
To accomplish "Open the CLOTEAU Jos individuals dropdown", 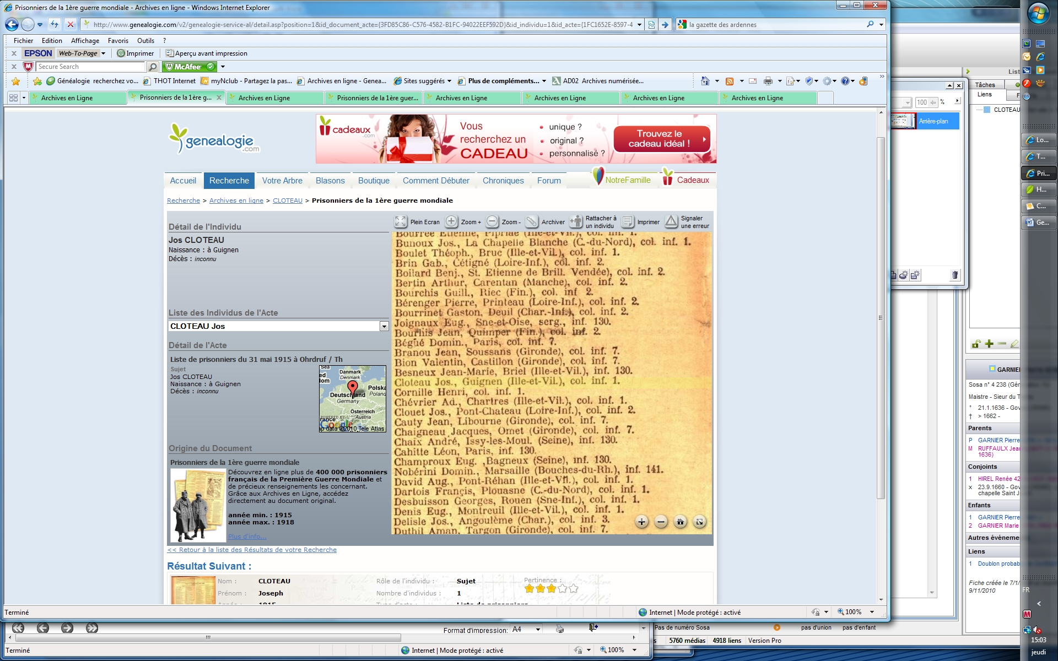I will point(384,327).
